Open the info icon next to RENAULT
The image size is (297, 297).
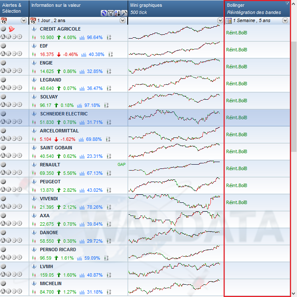point(34,165)
